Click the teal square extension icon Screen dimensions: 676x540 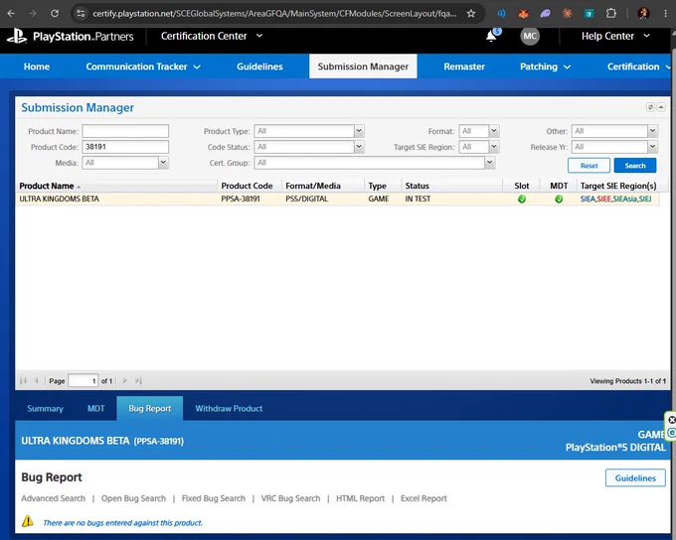click(x=589, y=14)
